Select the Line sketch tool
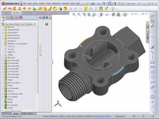Viewport: 159px width, 119px height. click(152, 52)
